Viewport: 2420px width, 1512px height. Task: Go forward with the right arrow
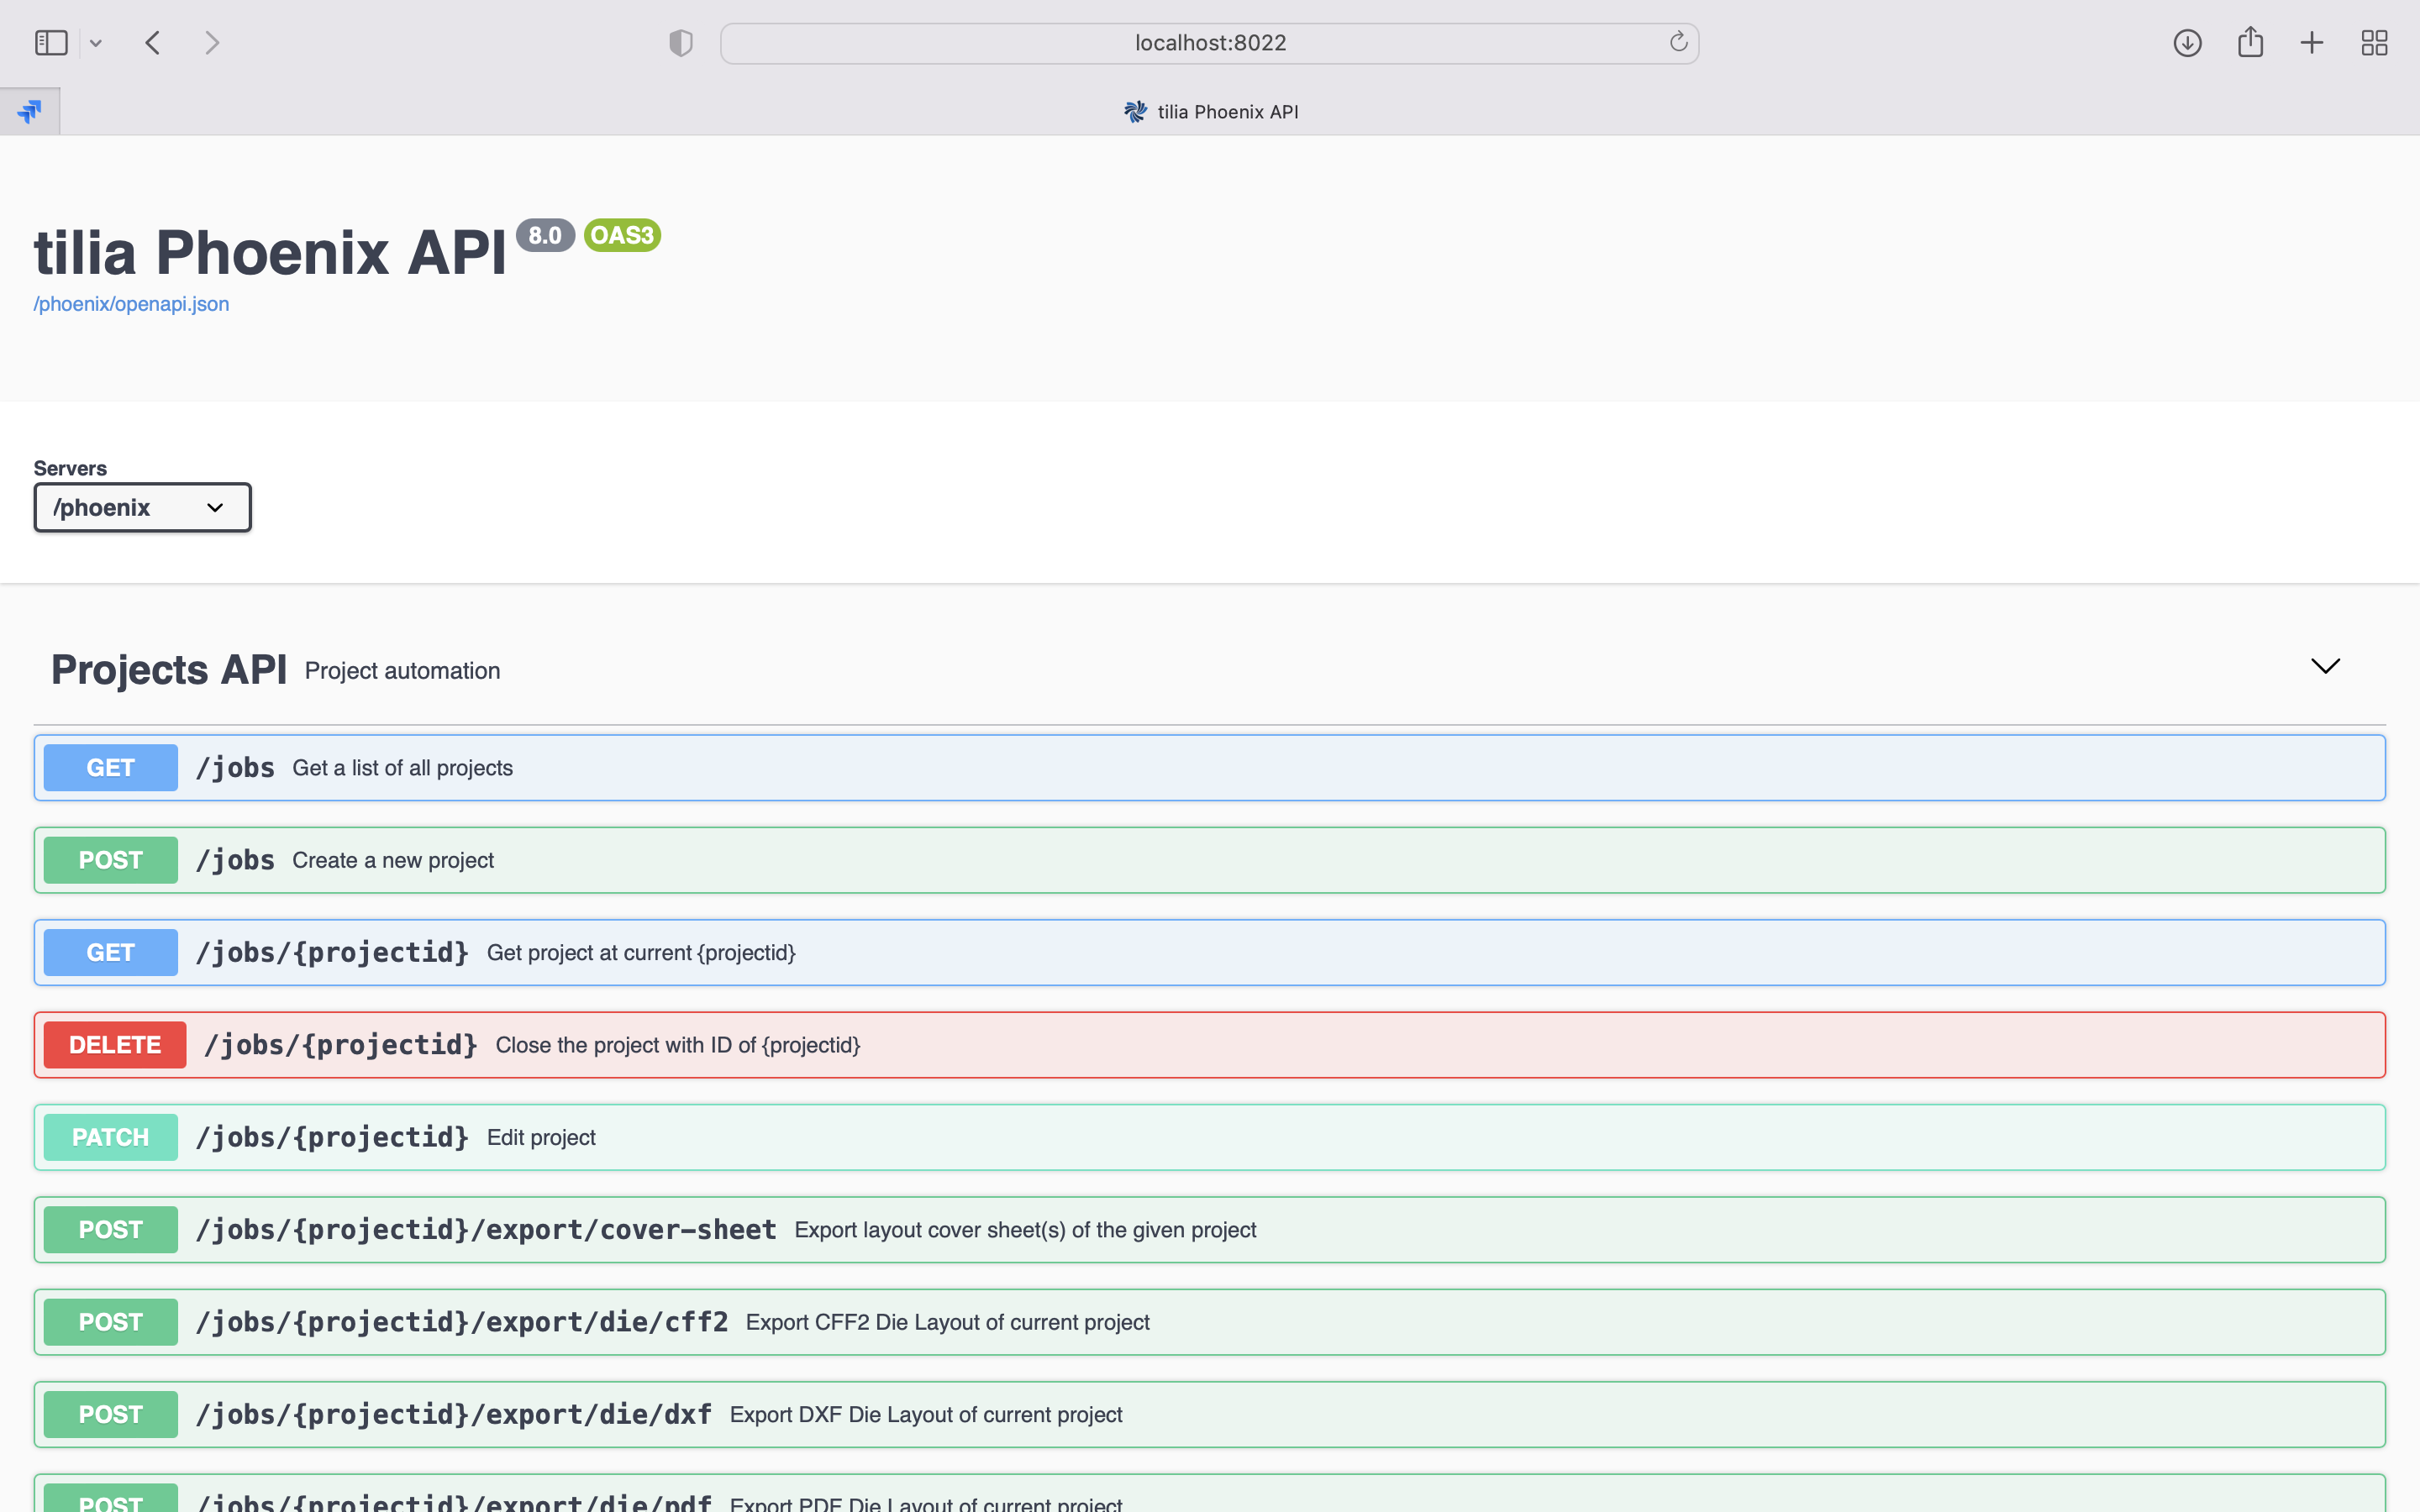pyautogui.click(x=211, y=43)
